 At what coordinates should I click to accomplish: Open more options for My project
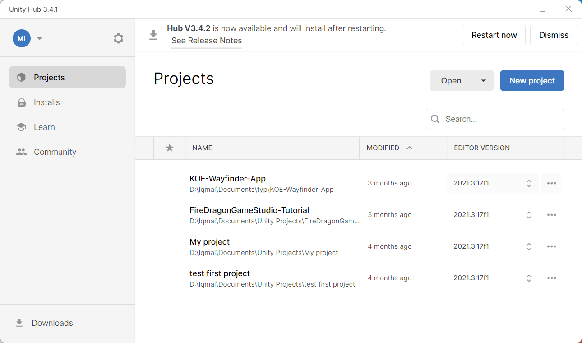coord(551,246)
